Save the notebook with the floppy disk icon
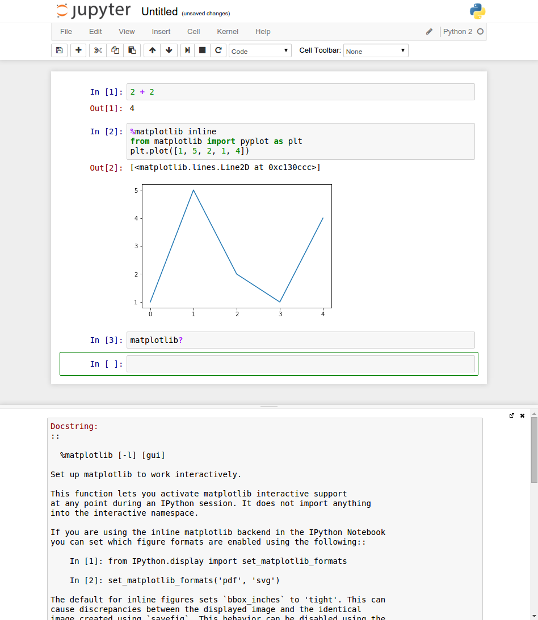The image size is (538, 620). pos(59,50)
